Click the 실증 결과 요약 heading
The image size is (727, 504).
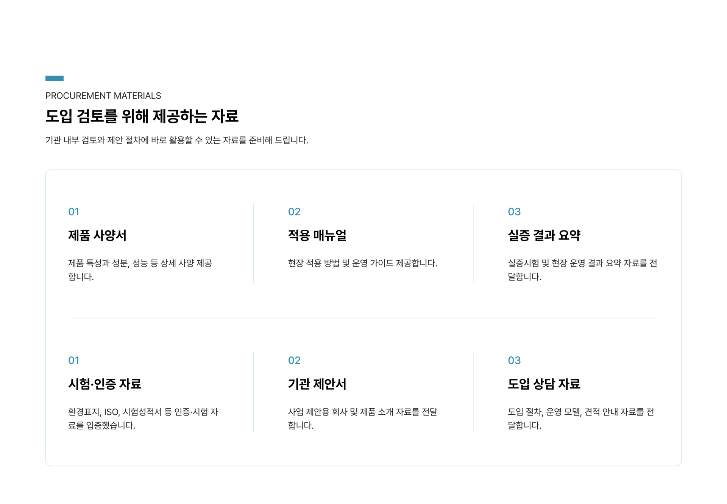click(544, 235)
